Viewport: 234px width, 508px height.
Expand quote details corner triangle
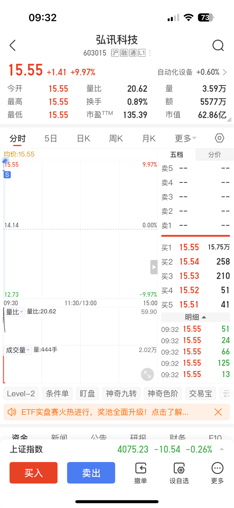(229, 119)
